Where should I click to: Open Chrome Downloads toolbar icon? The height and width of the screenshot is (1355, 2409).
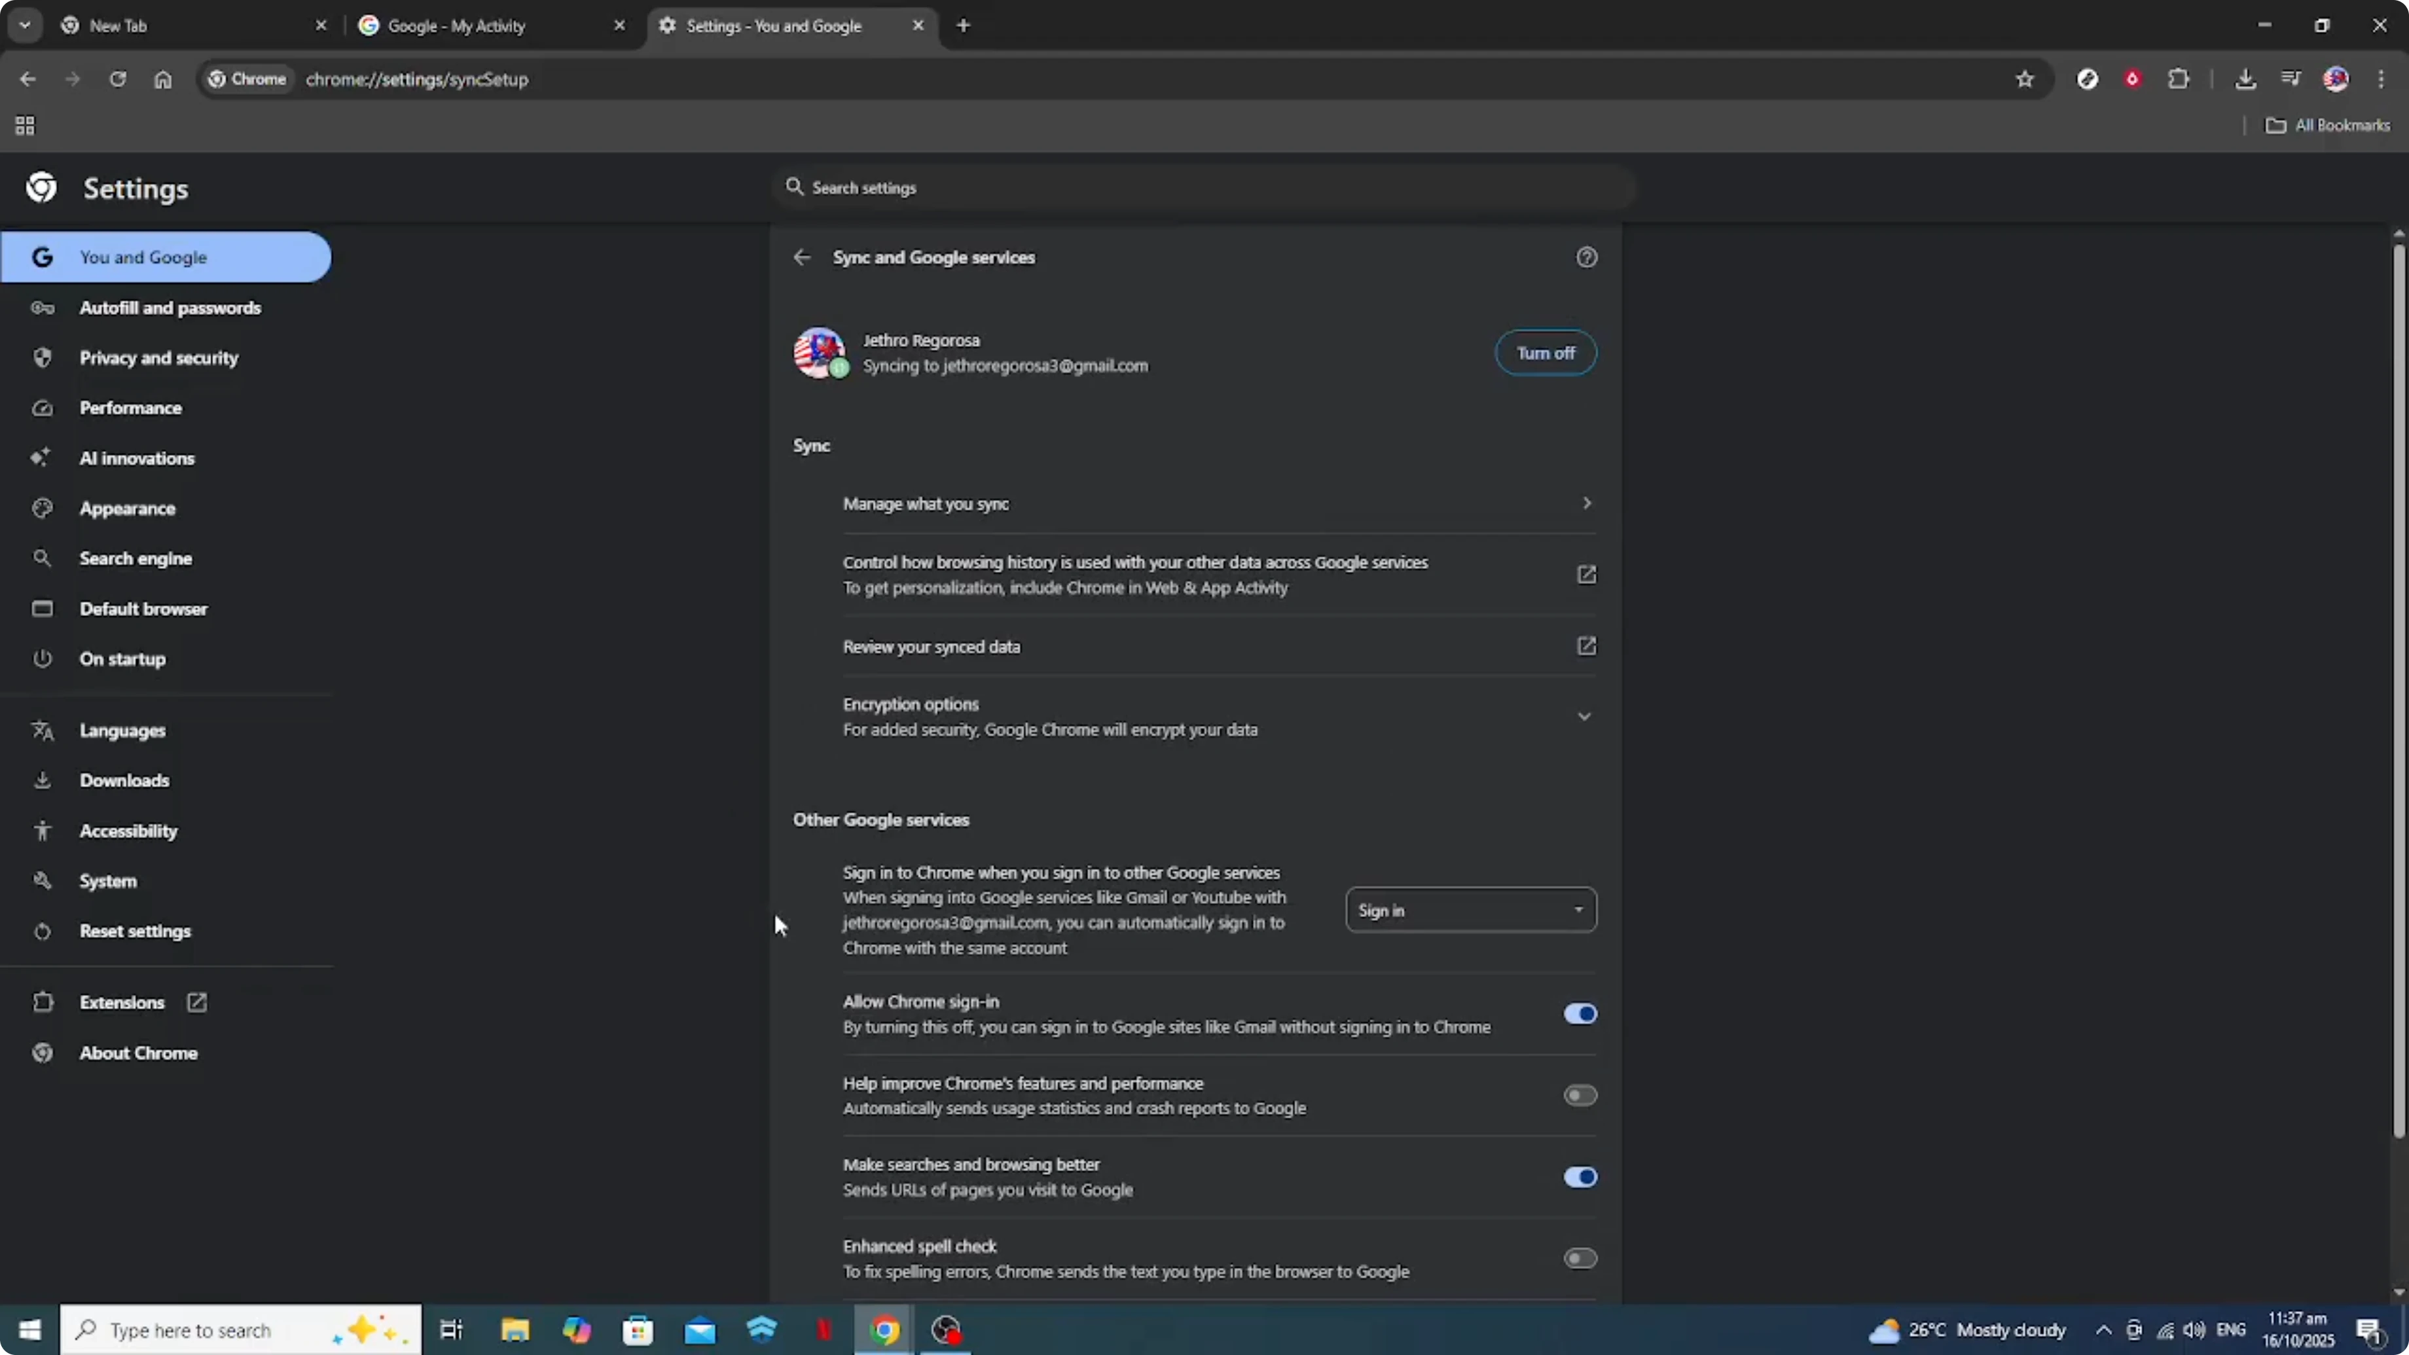click(2245, 79)
